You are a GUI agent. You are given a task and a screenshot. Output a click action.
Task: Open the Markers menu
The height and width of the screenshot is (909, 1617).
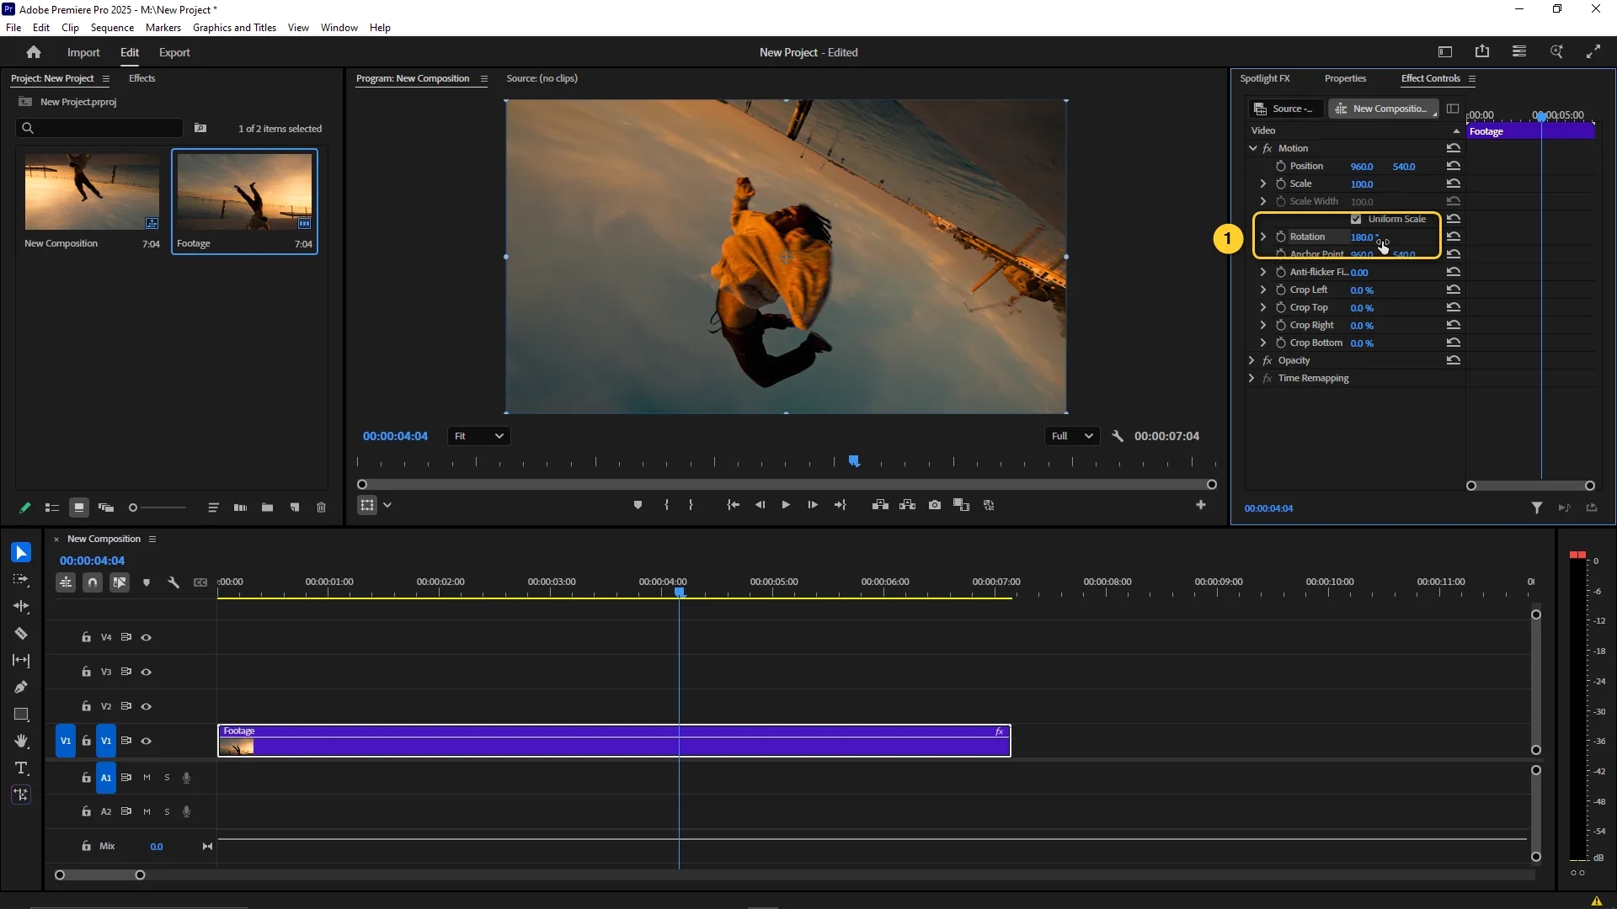163,28
